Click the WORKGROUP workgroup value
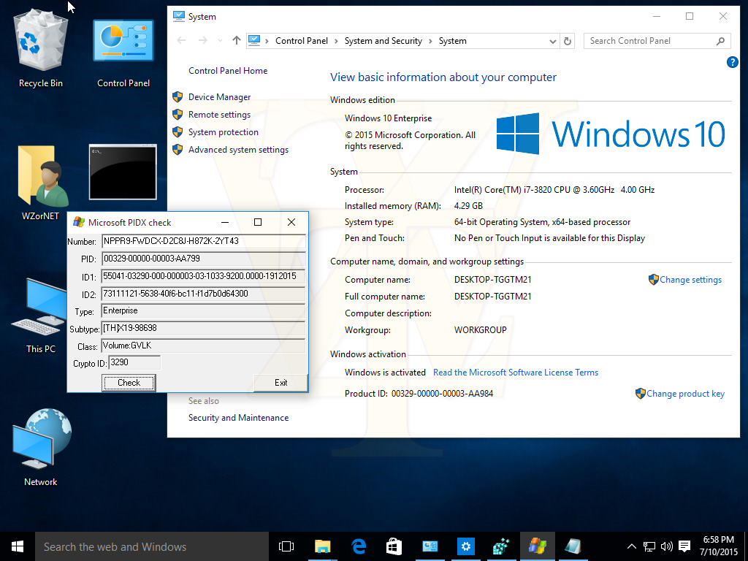This screenshot has width=748, height=561. 481,330
